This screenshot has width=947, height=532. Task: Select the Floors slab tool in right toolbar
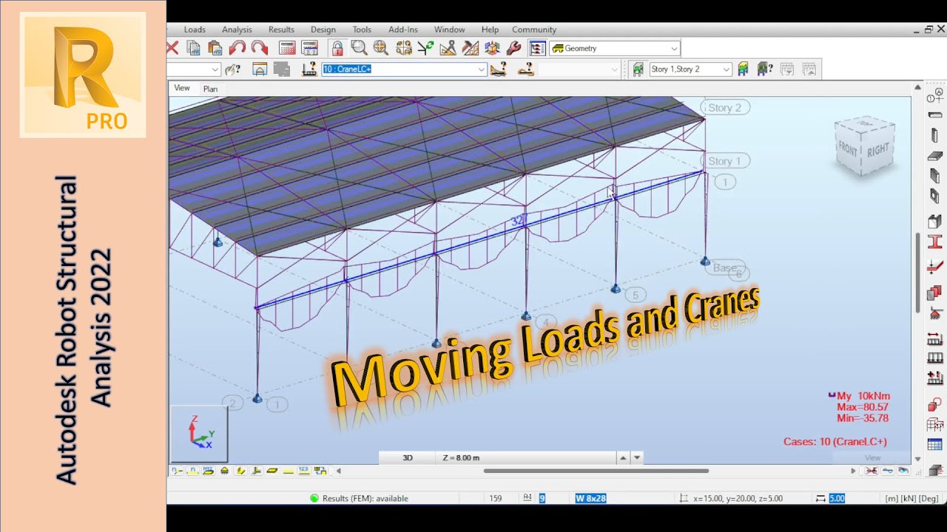tap(935, 156)
